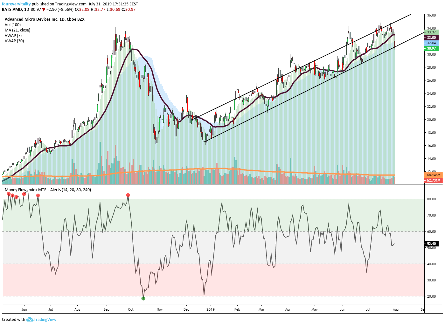Open the TradingView link at bottom
The width and height of the screenshot is (445, 325).
click(x=45, y=320)
